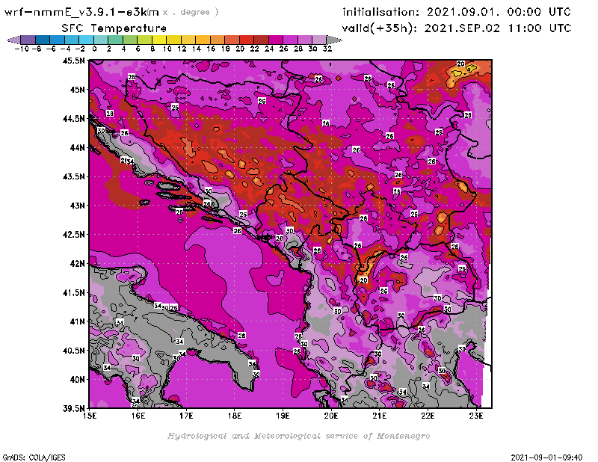Select the dark blue -8 to -6 legend swatch

[x=43, y=40]
